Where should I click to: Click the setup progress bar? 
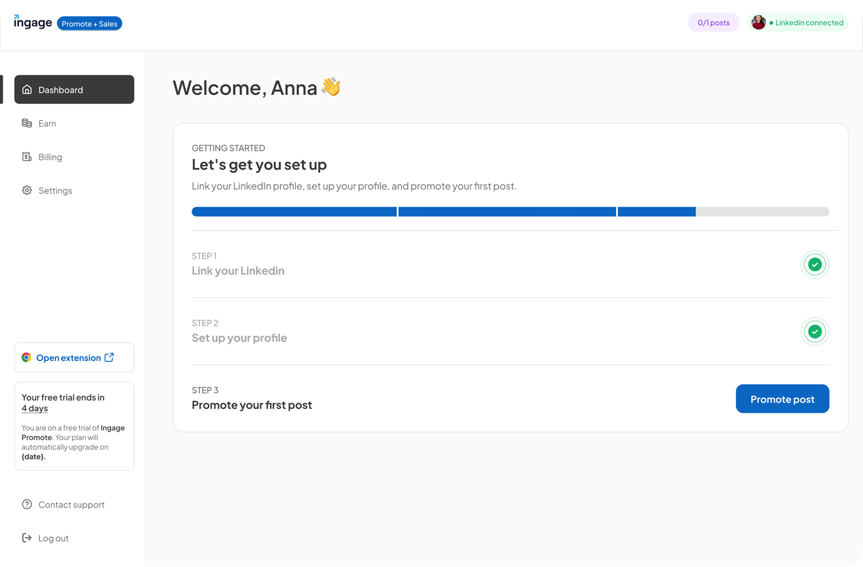510,212
